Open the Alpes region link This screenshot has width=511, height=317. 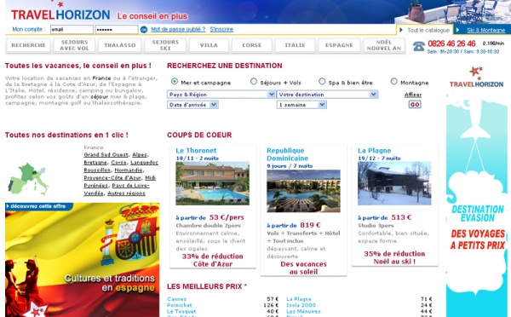coord(139,154)
